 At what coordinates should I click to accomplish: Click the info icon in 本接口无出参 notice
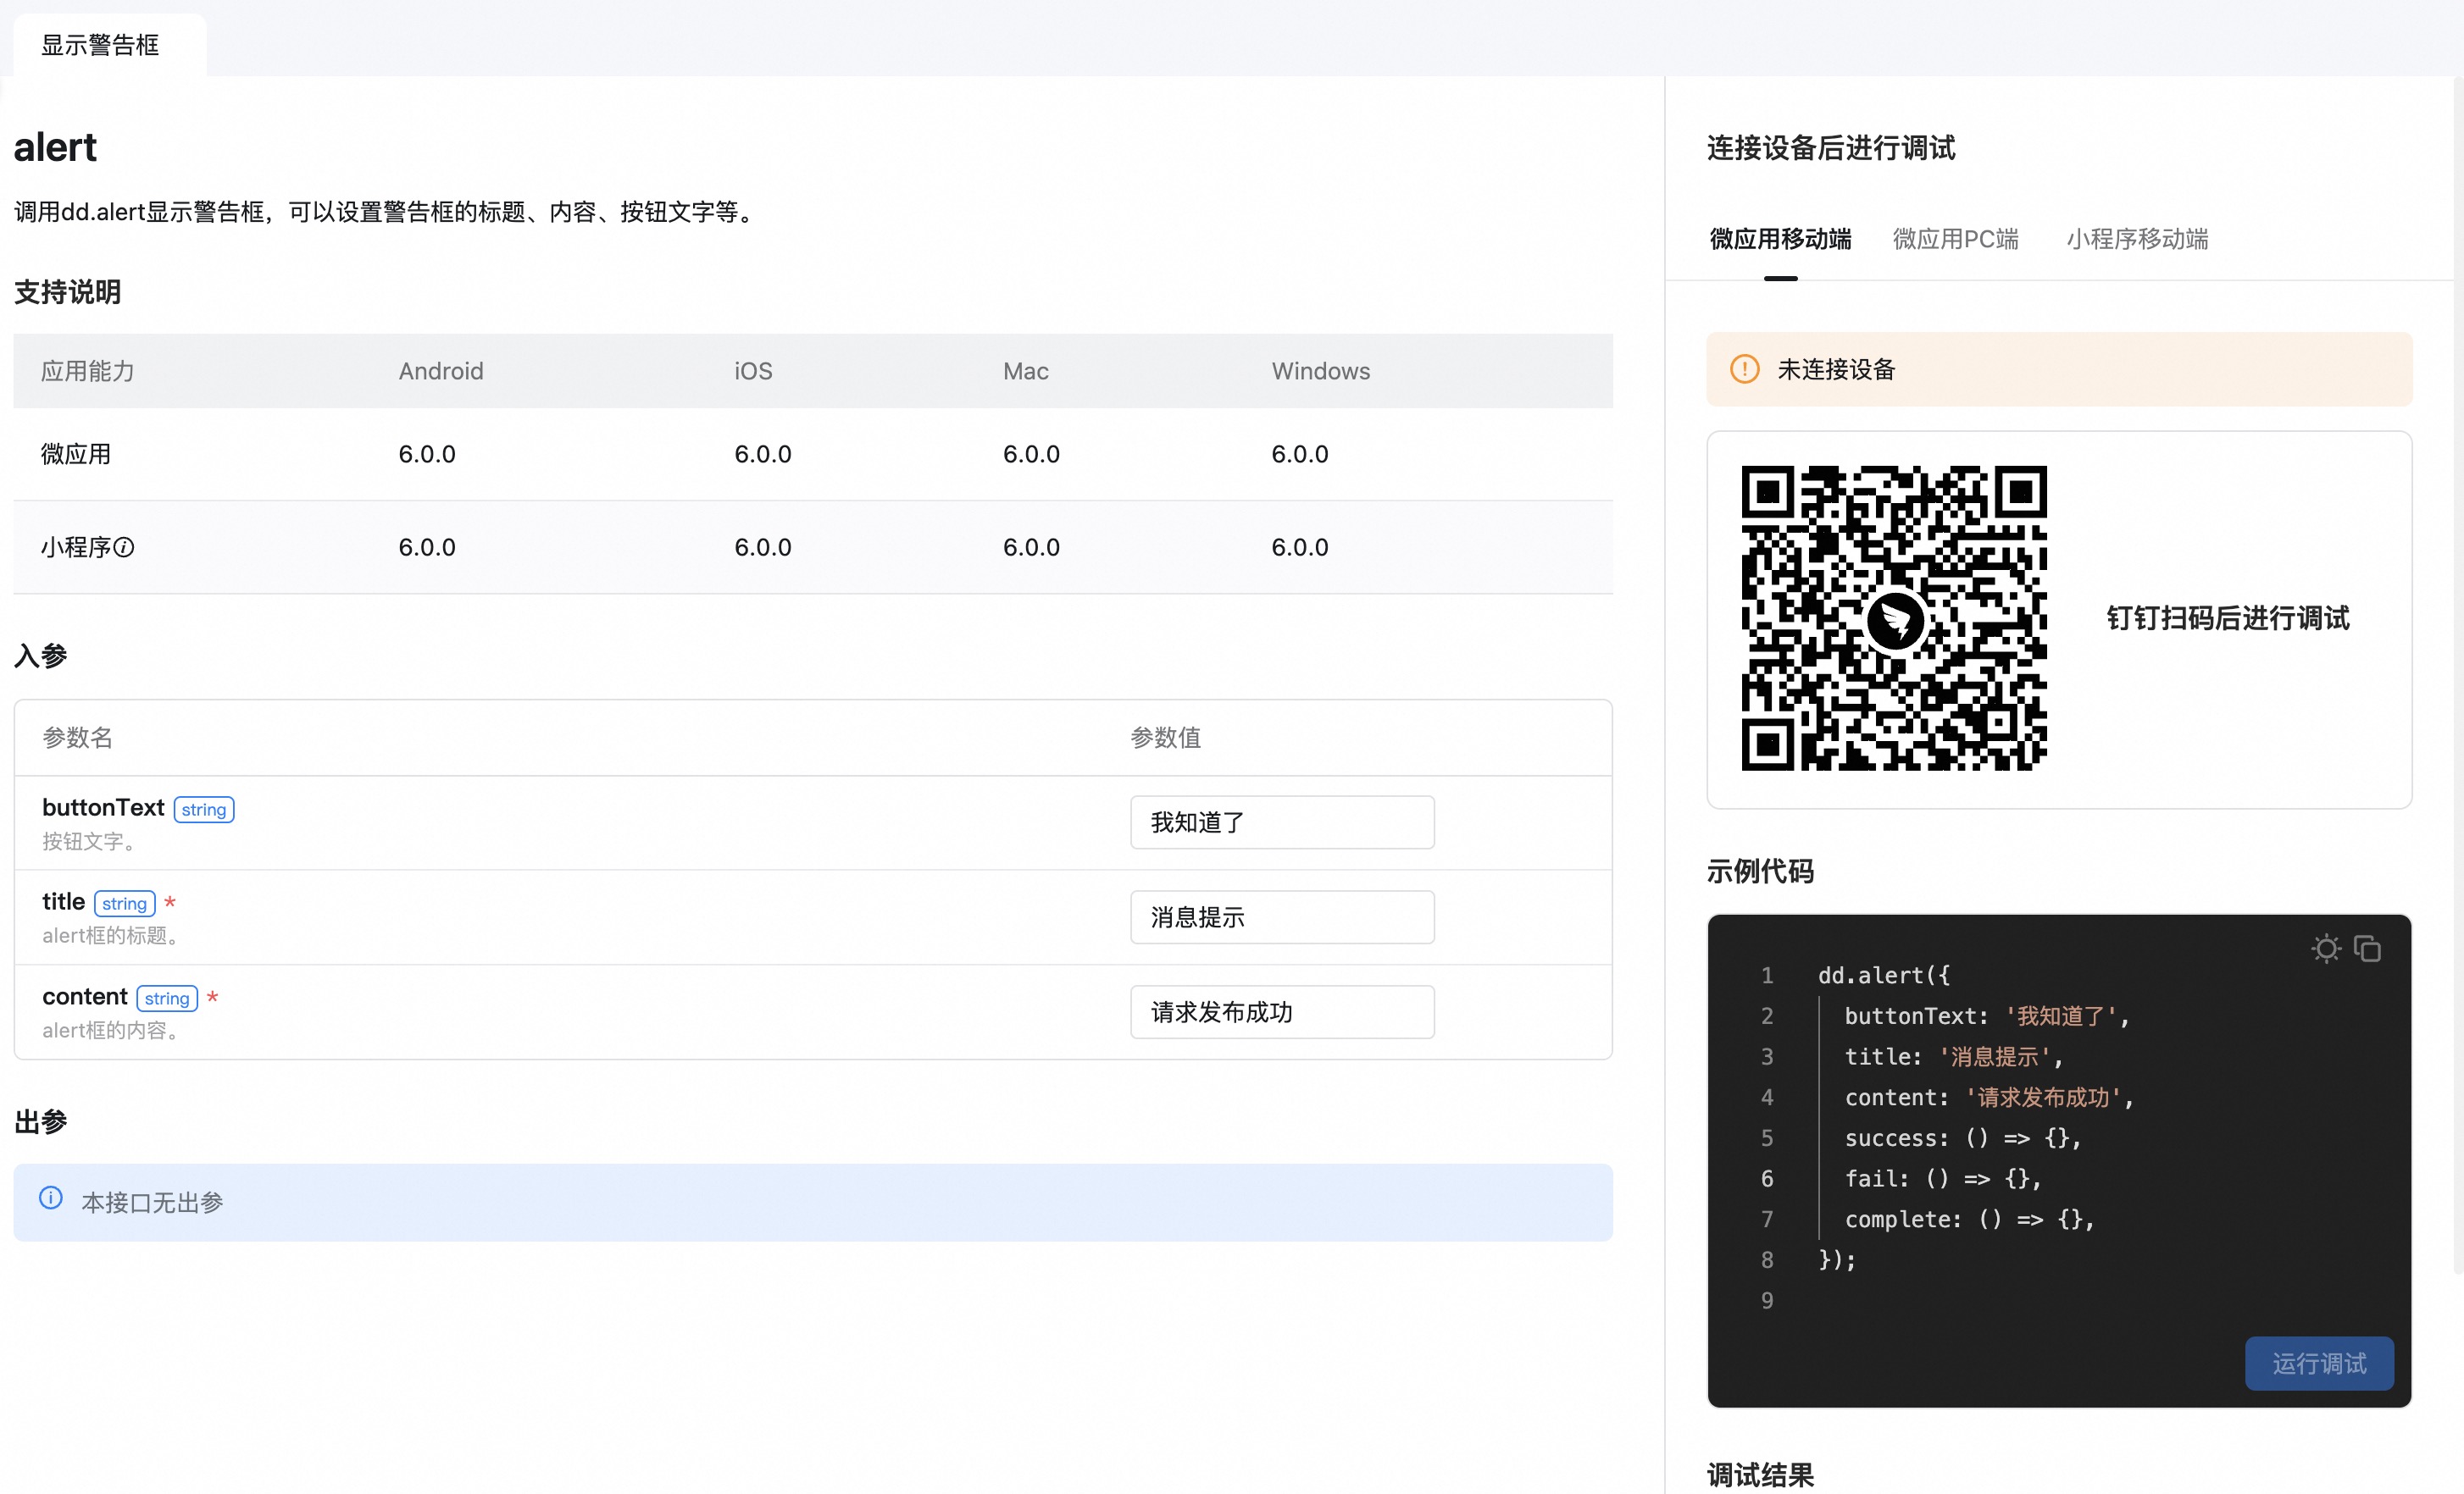[x=51, y=1198]
